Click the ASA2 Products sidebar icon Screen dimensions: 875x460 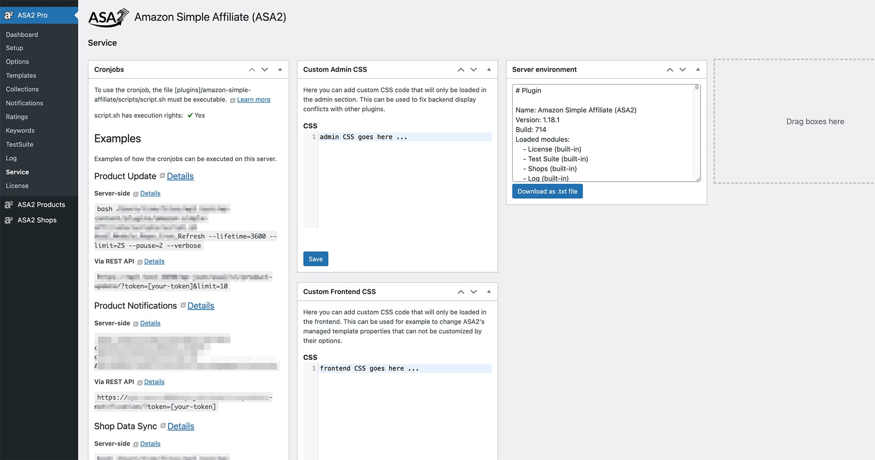[9, 204]
